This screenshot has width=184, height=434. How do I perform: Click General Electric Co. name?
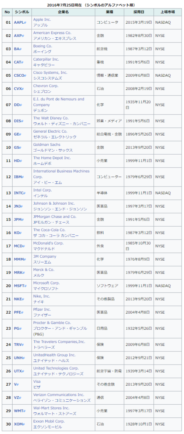(51, 131)
